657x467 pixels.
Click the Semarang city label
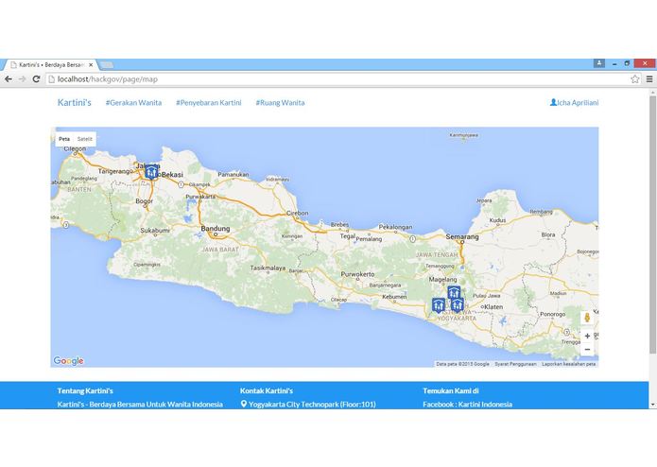pos(461,236)
